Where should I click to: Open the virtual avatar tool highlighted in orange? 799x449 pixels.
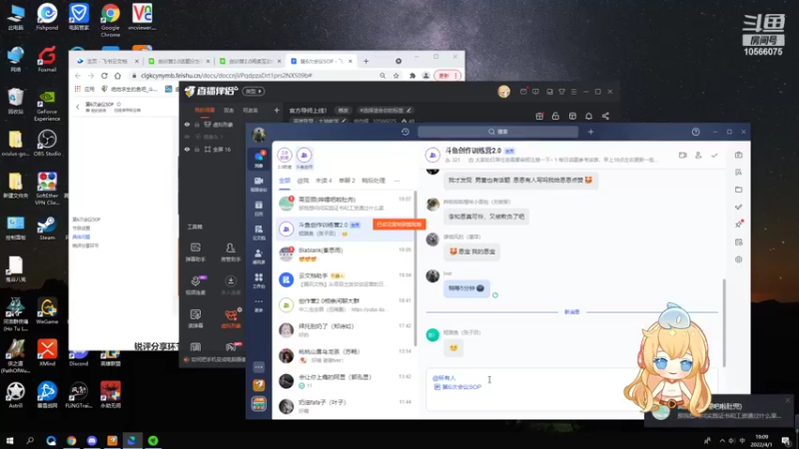(231, 317)
